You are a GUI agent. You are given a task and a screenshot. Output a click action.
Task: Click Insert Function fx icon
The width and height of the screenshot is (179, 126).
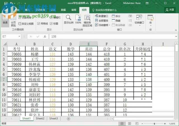[x=45, y=37]
